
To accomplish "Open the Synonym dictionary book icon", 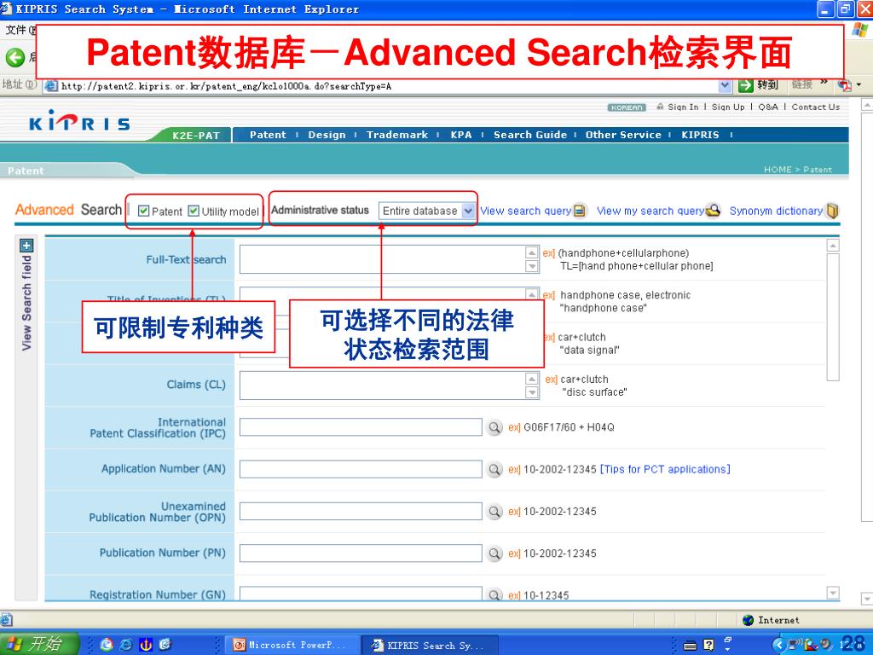I will coord(832,211).
